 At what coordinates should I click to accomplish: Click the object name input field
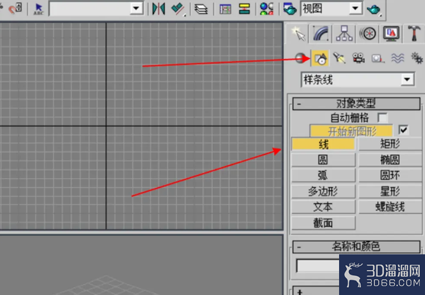(x=318, y=266)
